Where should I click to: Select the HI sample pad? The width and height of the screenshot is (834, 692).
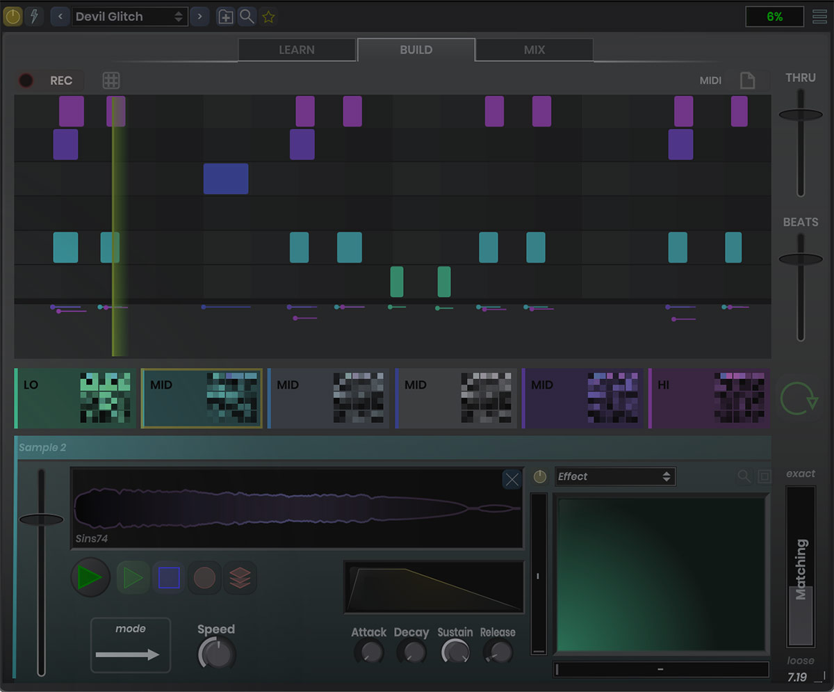(709, 398)
